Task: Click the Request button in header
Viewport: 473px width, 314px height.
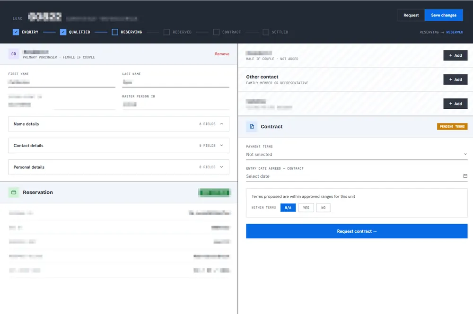Action: (411, 15)
